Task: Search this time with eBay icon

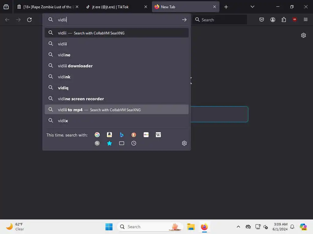Action: tap(146, 135)
